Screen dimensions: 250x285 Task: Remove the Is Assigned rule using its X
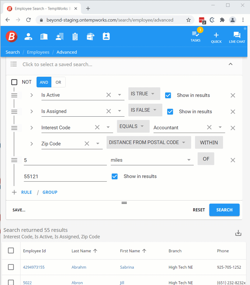coord(233,112)
